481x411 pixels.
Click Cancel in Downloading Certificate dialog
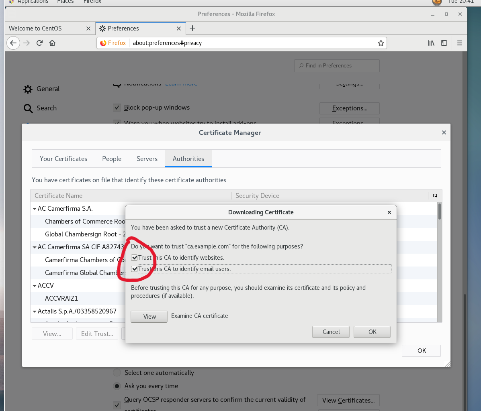(331, 332)
